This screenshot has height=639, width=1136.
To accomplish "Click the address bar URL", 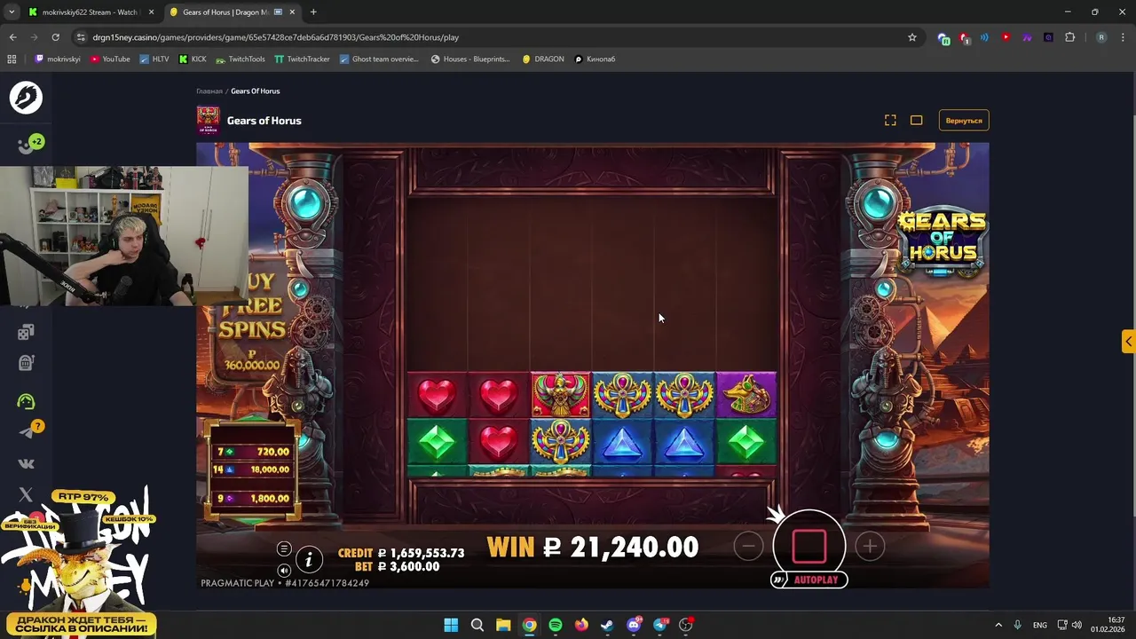I will (x=275, y=37).
